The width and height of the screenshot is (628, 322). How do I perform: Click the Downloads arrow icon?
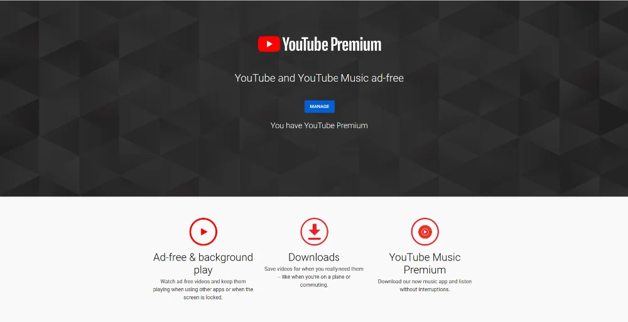pyautogui.click(x=315, y=232)
